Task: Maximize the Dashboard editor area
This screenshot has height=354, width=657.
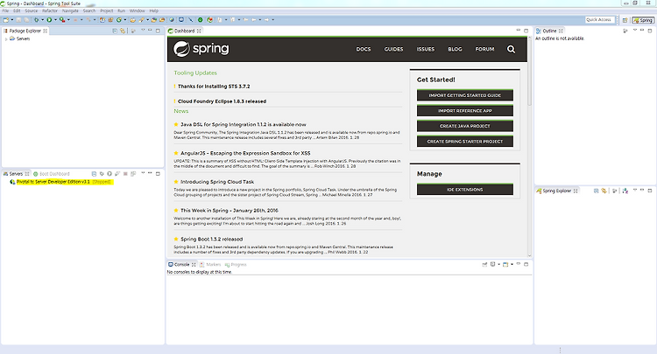Action: click(526, 31)
